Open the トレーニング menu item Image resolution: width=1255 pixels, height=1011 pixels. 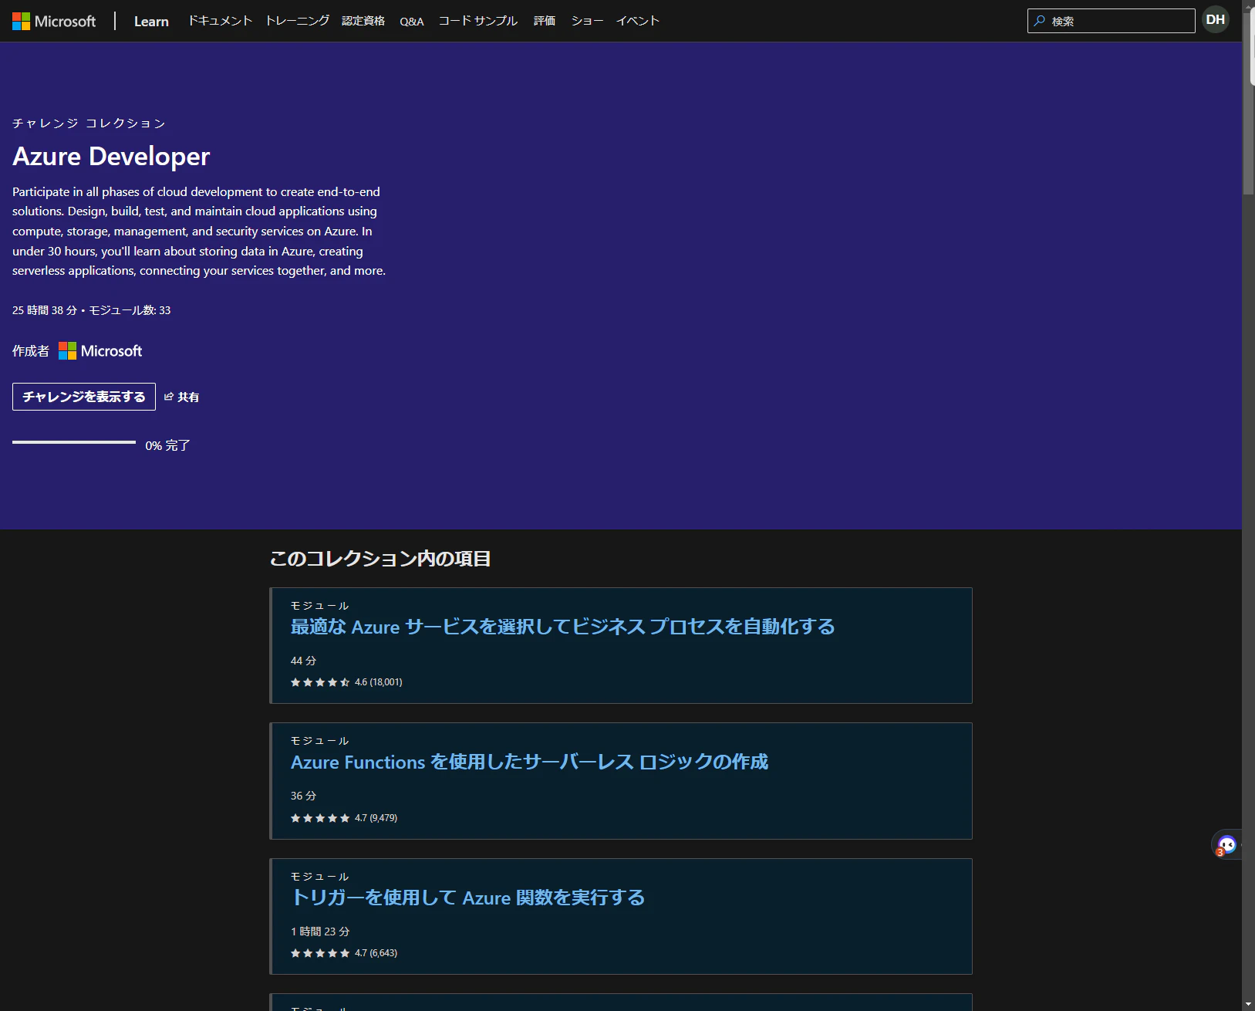298,21
